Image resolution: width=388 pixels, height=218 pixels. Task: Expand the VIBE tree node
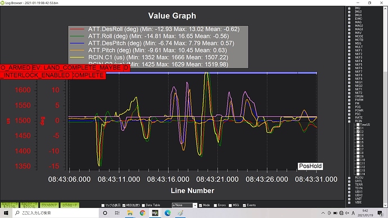[349, 202]
